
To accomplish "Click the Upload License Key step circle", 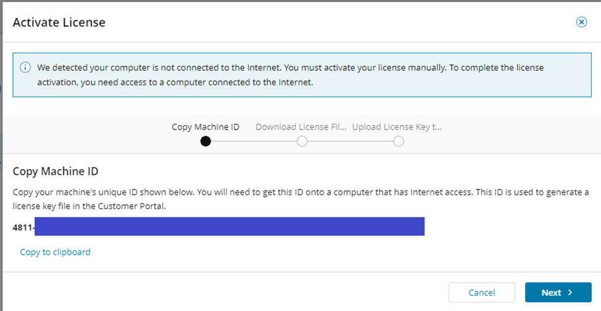I will coord(399,141).
